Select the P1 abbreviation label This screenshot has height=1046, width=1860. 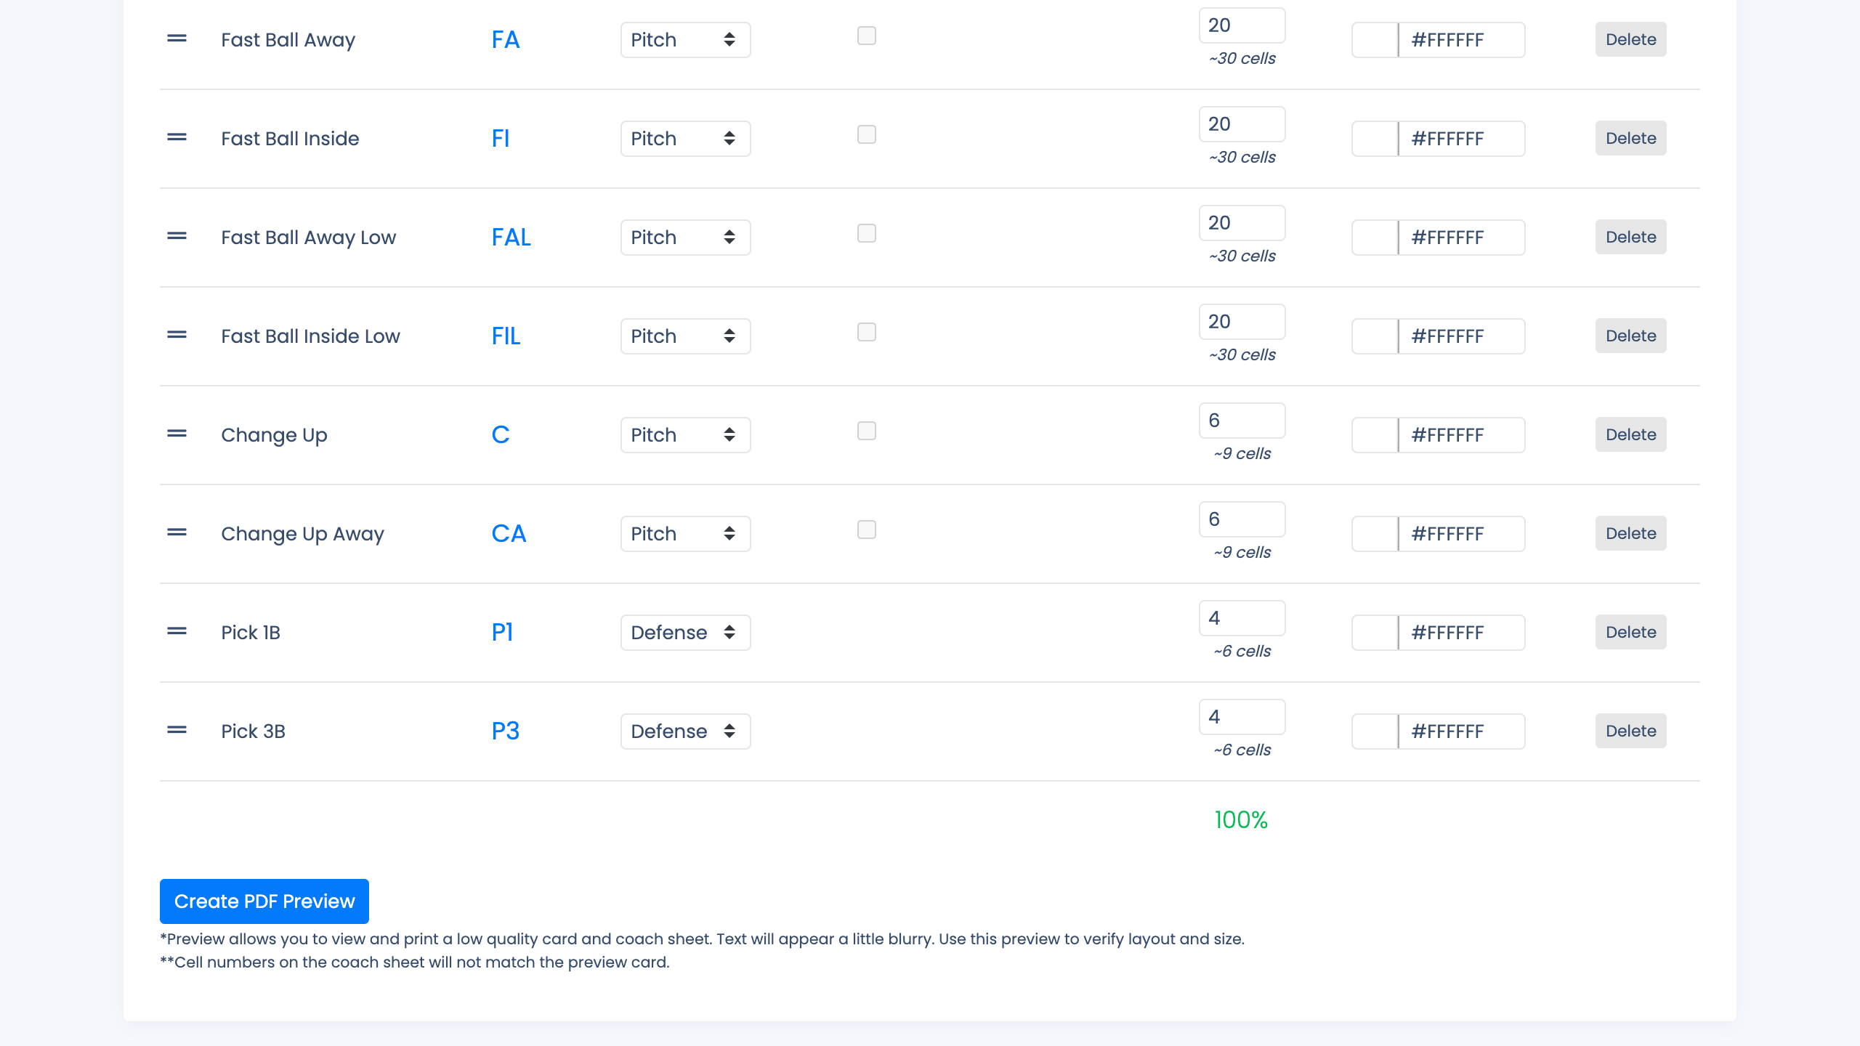[x=502, y=631]
